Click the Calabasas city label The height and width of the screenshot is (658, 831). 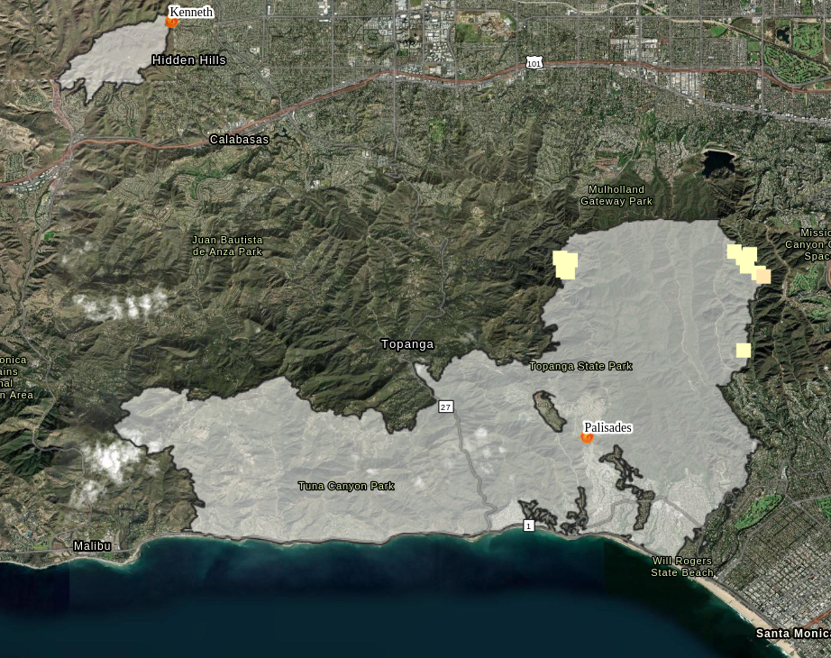pyautogui.click(x=239, y=140)
